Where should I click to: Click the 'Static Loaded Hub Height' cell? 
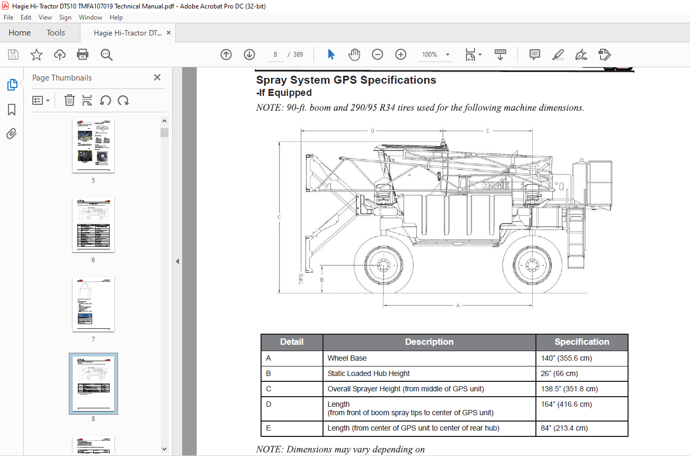(x=429, y=374)
